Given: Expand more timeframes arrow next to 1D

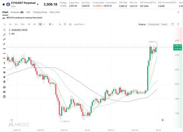Looking at the screenshot, I should point(44,24).
